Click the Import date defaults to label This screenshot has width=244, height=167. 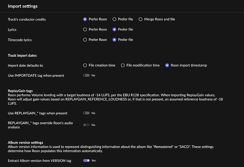(x=25, y=66)
